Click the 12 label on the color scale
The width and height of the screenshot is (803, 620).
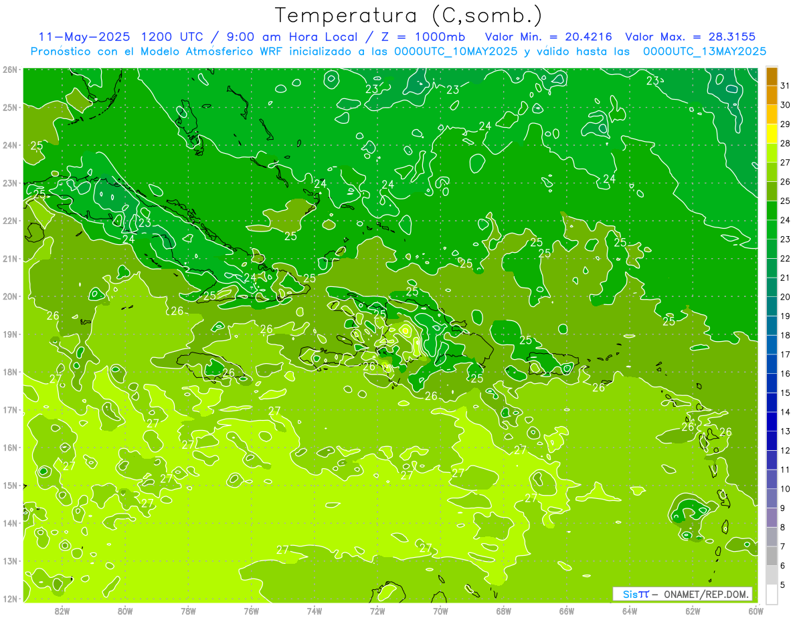[786, 450]
